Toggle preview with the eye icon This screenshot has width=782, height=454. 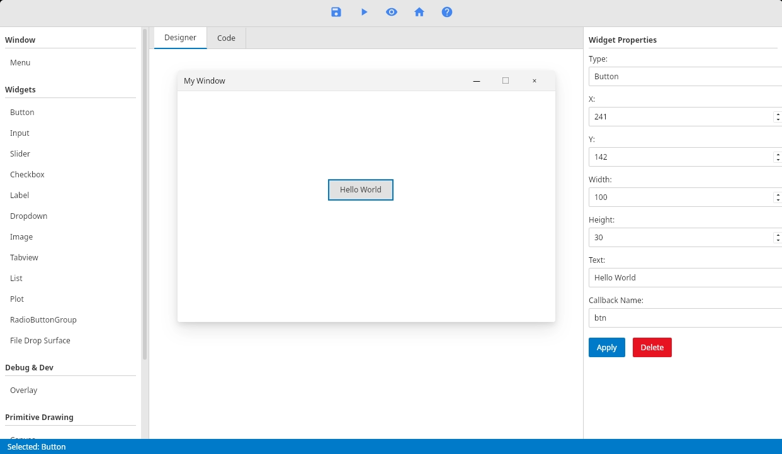pyautogui.click(x=392, y=12)
